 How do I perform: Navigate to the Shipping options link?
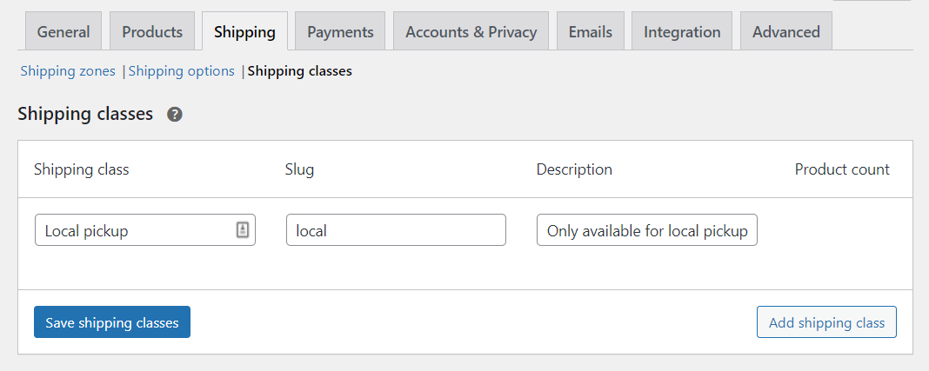[182, 71]
